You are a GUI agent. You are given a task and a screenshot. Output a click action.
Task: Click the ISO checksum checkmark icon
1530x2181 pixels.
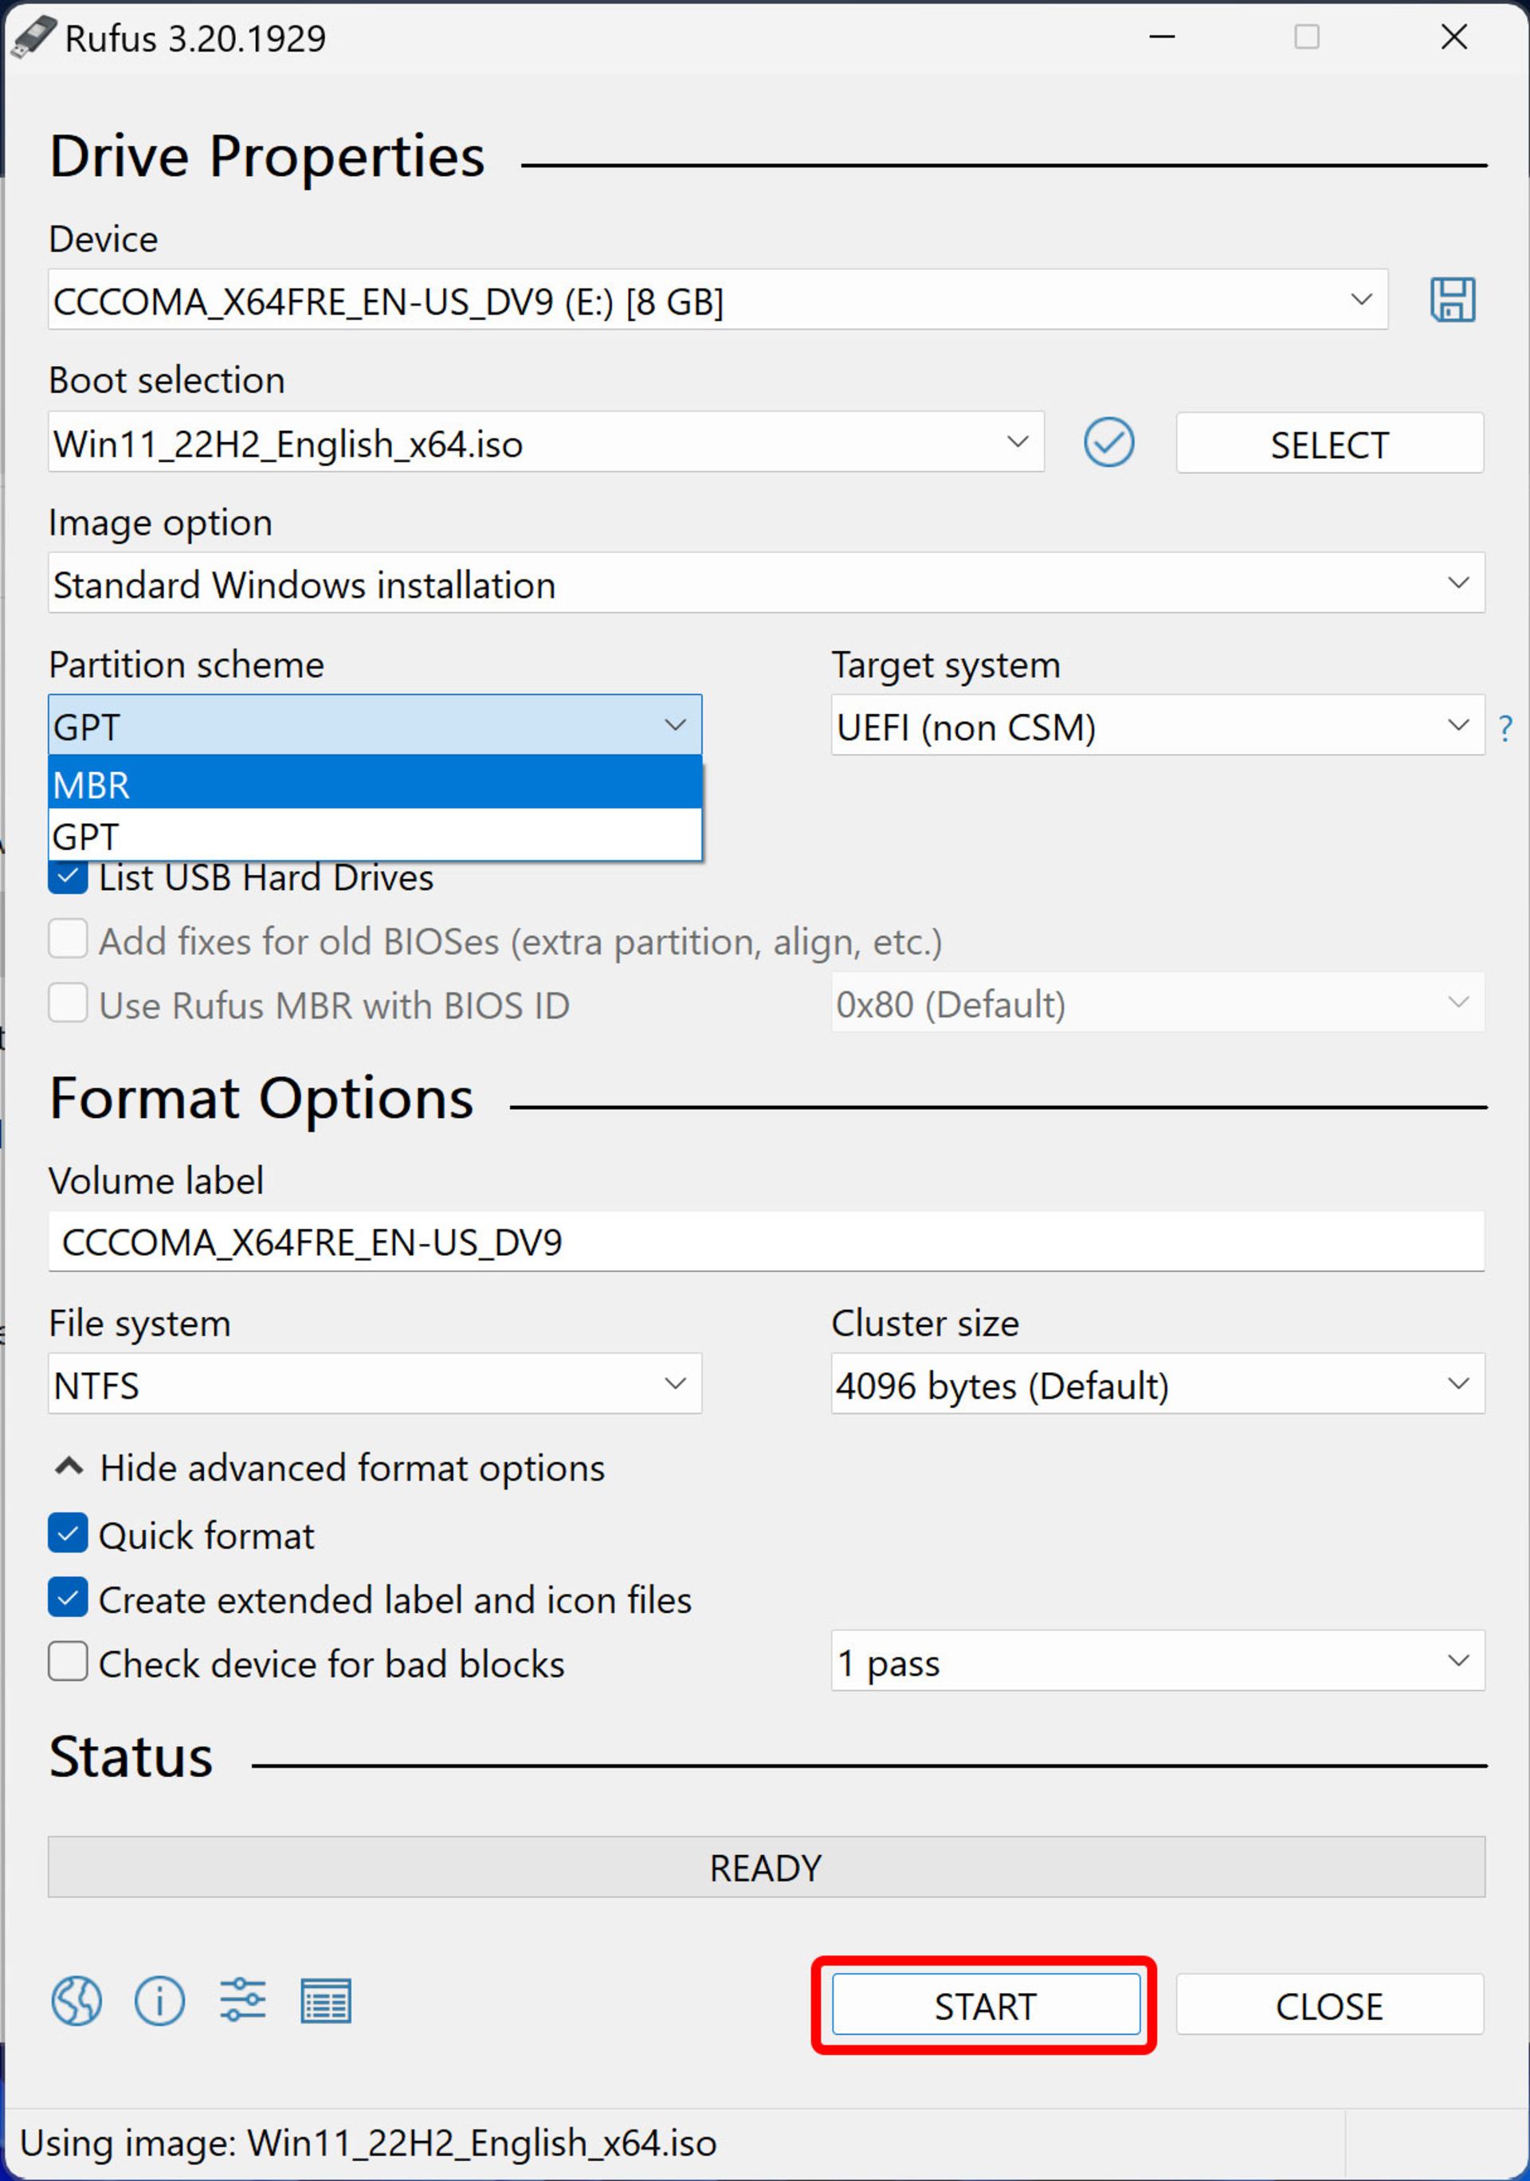(x=1108, y=443)
